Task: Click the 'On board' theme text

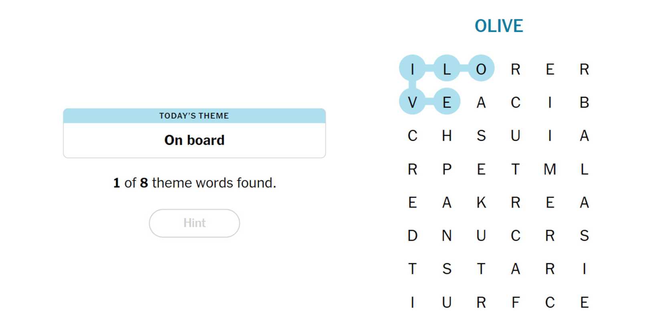Action: tap(194, 140)
